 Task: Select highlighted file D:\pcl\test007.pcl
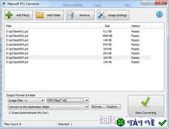[17, 58]
